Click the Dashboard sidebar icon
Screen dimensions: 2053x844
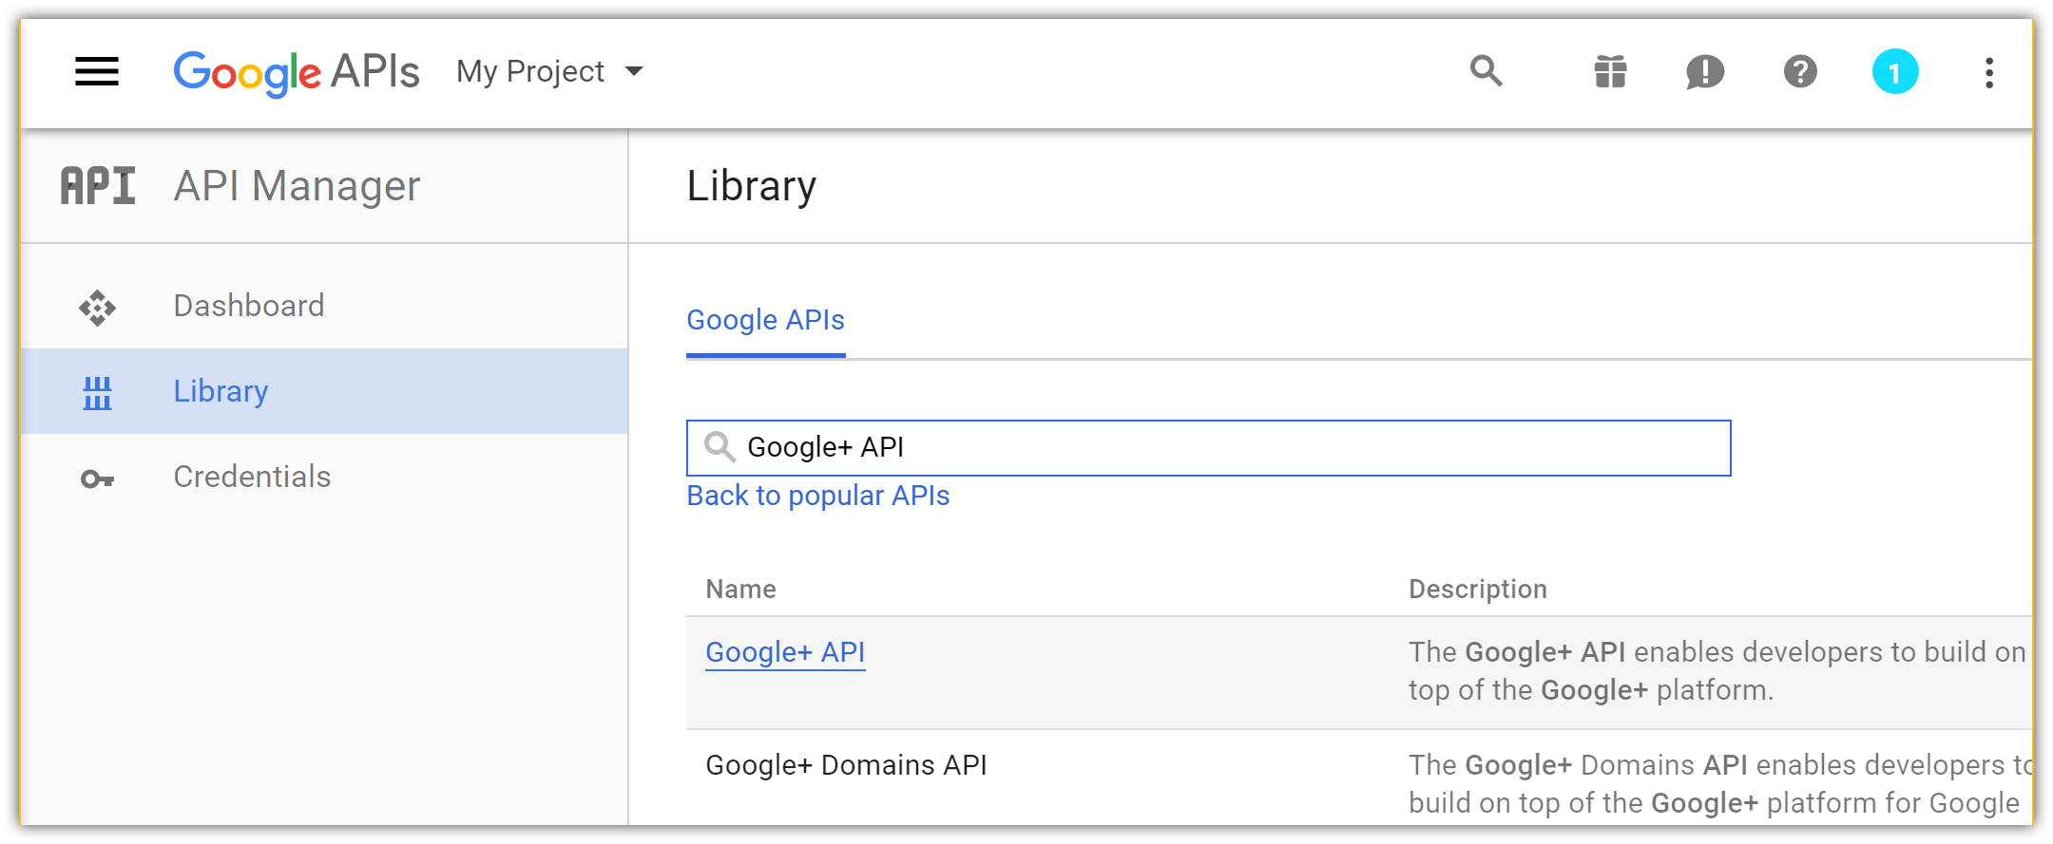pyautogui.click(x=97, y=307)
